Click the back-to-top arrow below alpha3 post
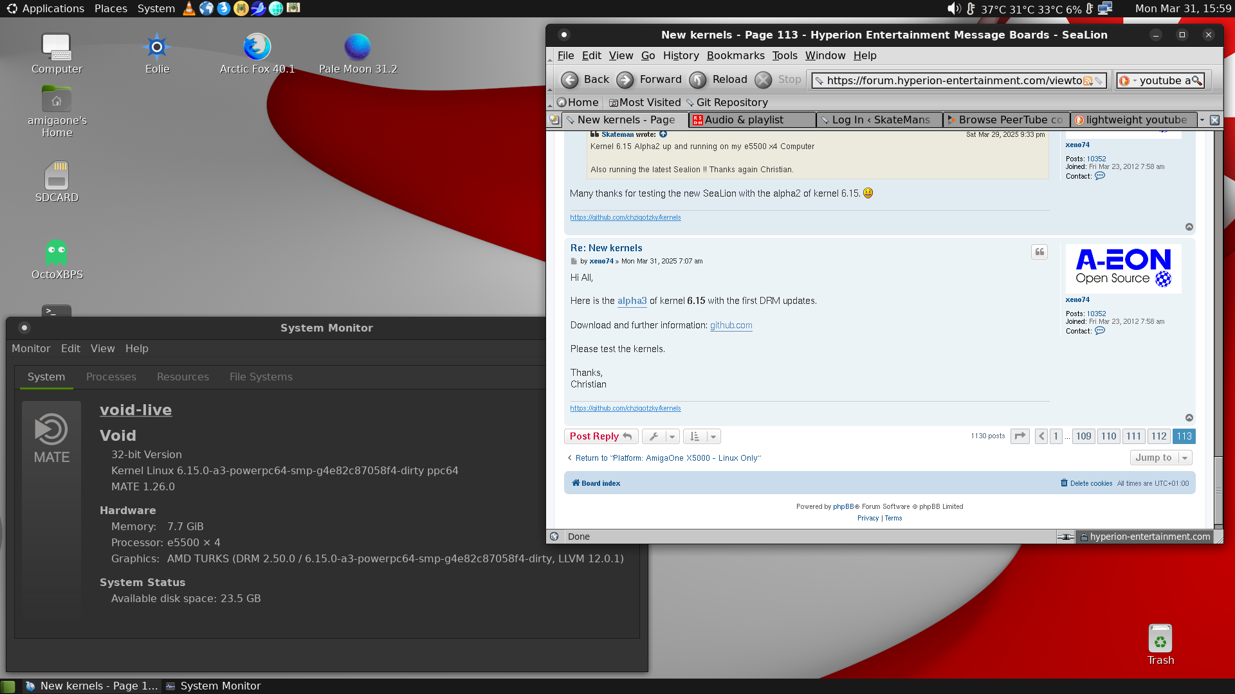Viewport: 1235px width, 694px height. [x=1189, y=418]
